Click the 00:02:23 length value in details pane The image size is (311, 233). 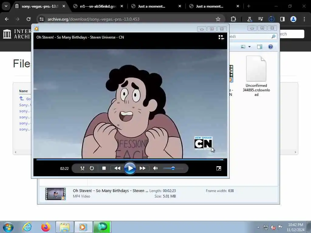pos(169,191)
